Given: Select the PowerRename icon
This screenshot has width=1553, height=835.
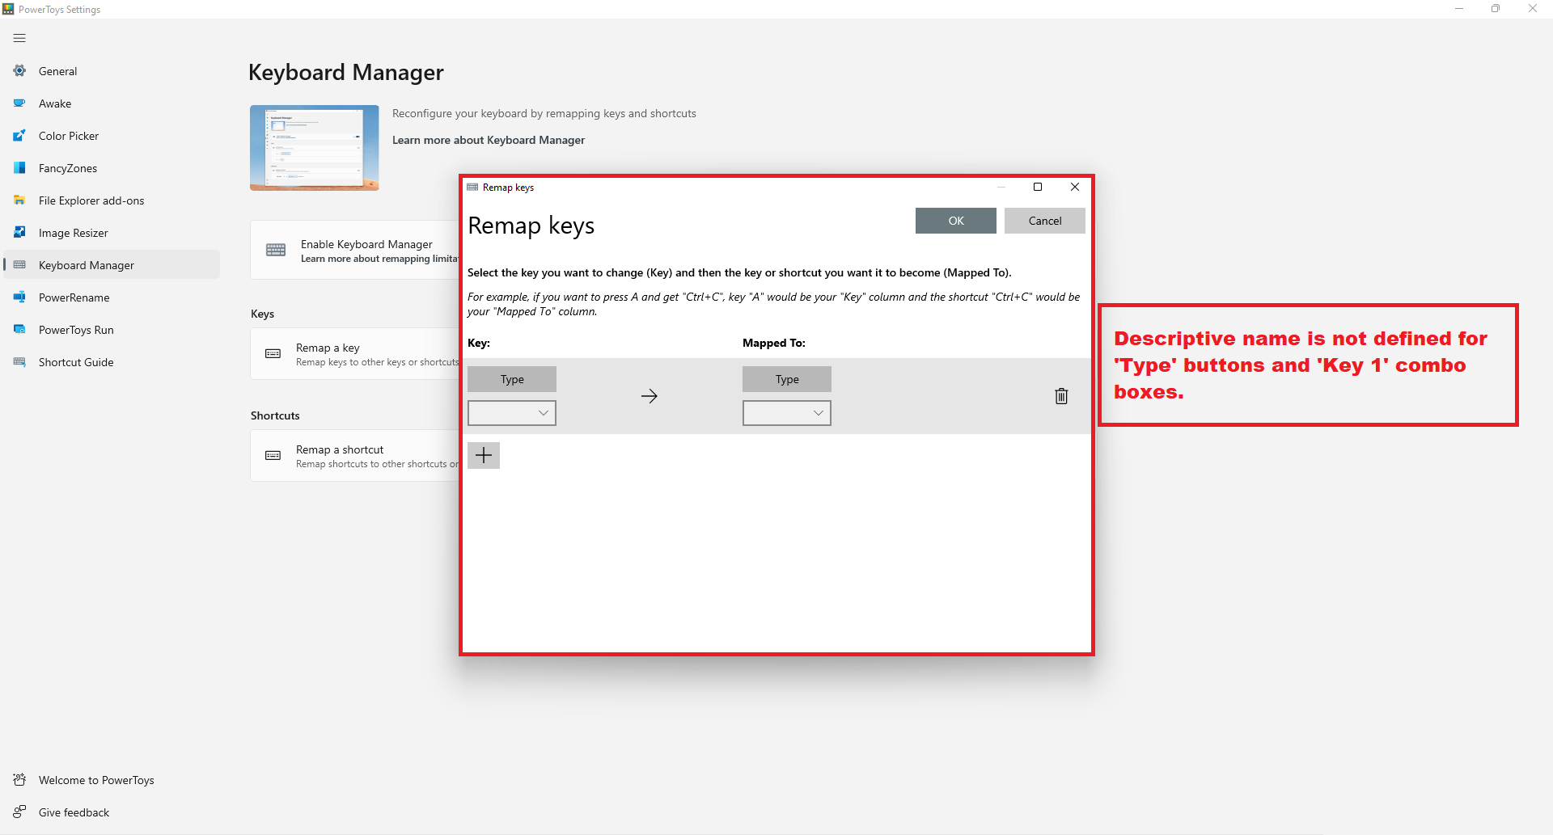Looking at the screenshot, I should click(x=19, y=297).
